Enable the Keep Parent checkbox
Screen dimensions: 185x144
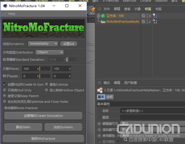click(x=5, y=96)
